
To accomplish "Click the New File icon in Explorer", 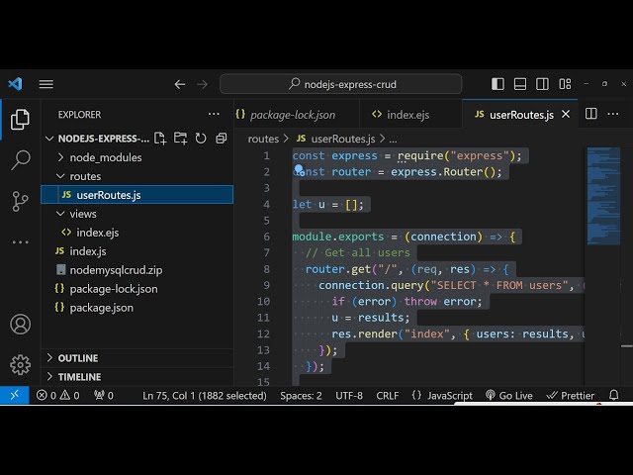I will [161, 139].
